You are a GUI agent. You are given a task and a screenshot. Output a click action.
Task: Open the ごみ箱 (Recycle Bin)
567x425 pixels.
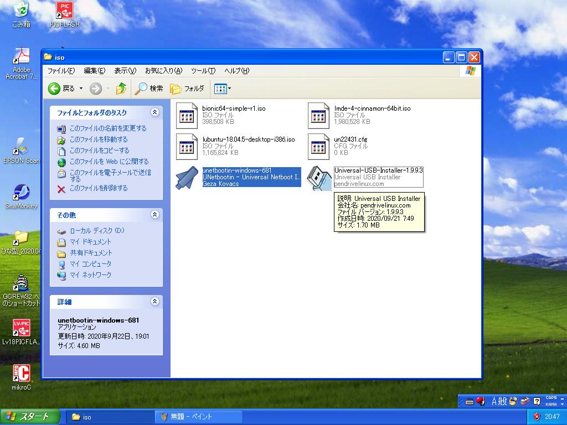pyautogui.click(x=20, y=11)
